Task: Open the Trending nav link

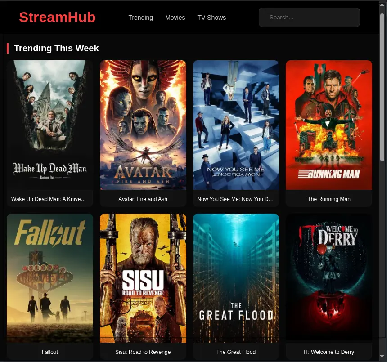Action: [141, 18]
